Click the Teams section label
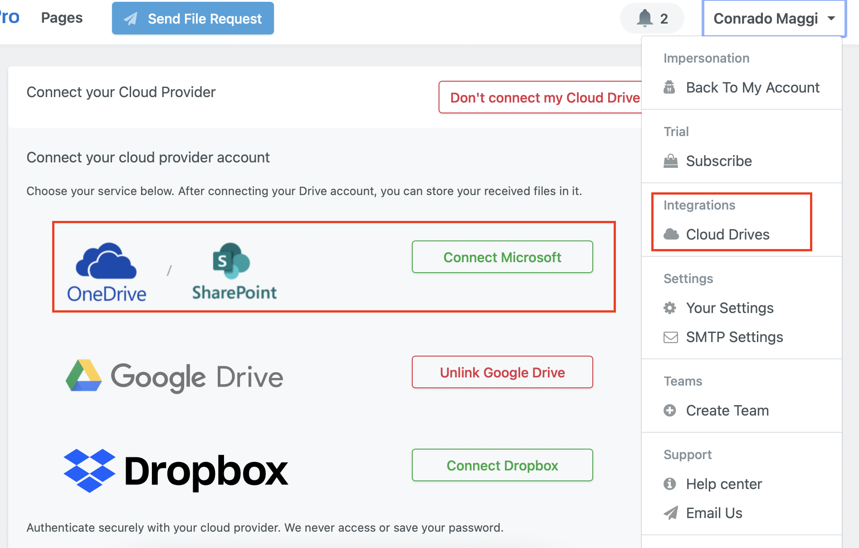The image size is (859, 548). pyautogui.click(x=683, y=381)
